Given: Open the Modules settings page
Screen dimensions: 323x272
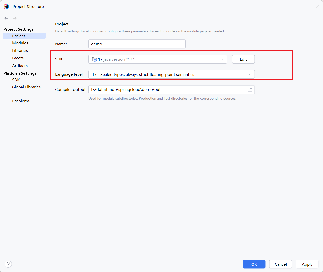Looking at the screenshot, I should (20, 43).
